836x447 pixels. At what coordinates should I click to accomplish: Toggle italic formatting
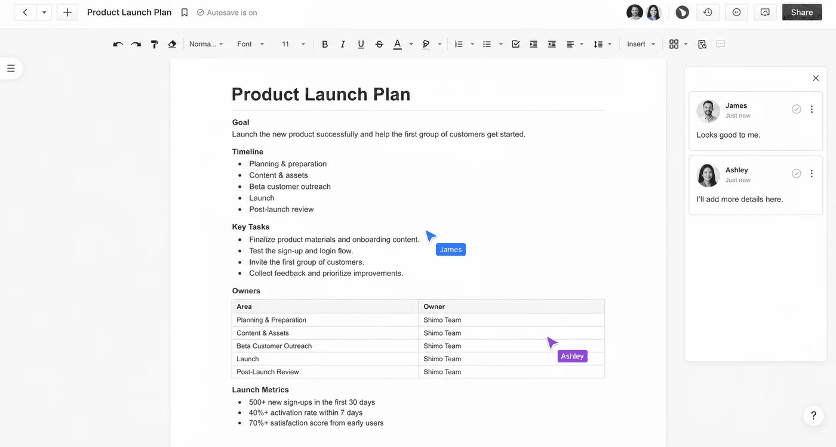click(343, 44)
